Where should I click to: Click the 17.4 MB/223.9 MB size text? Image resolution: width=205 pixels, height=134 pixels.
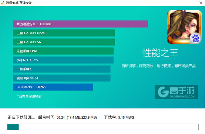[x=82, y=117]
